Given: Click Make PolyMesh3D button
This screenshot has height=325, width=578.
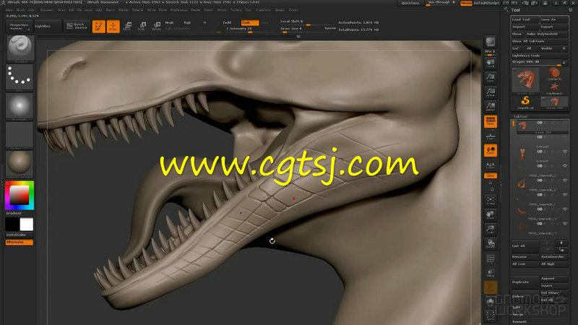Looking at the screenshot, I should (x=547, y=34).
